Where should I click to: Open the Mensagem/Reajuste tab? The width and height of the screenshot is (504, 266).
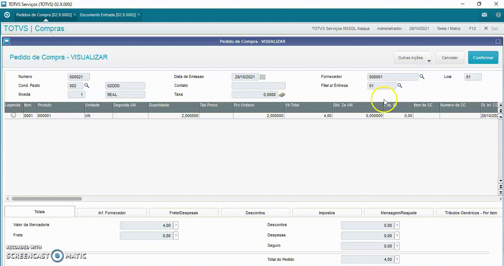[x=399, y=213]
